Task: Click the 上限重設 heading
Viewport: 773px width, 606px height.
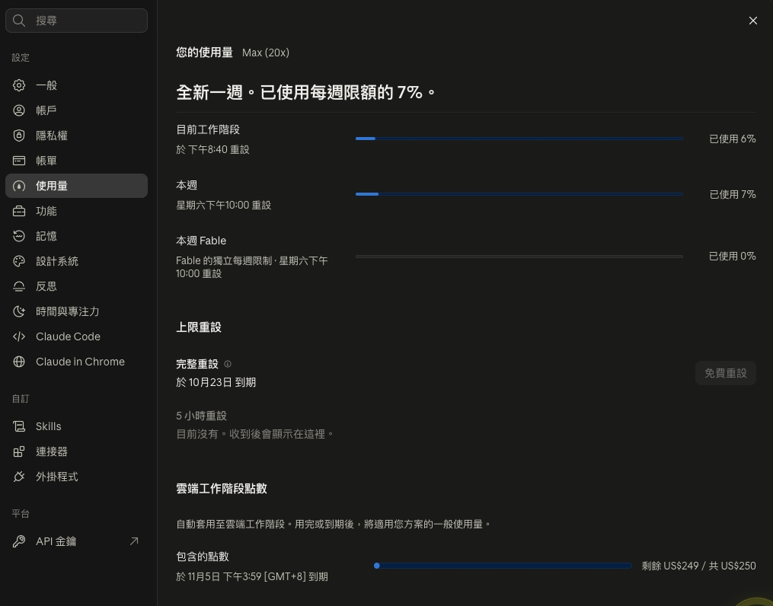Action: (x=199, y=327)
